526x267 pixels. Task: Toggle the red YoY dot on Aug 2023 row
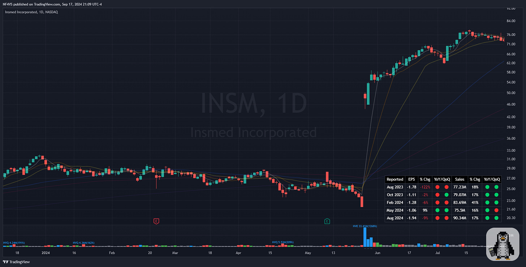coord(437,187)
